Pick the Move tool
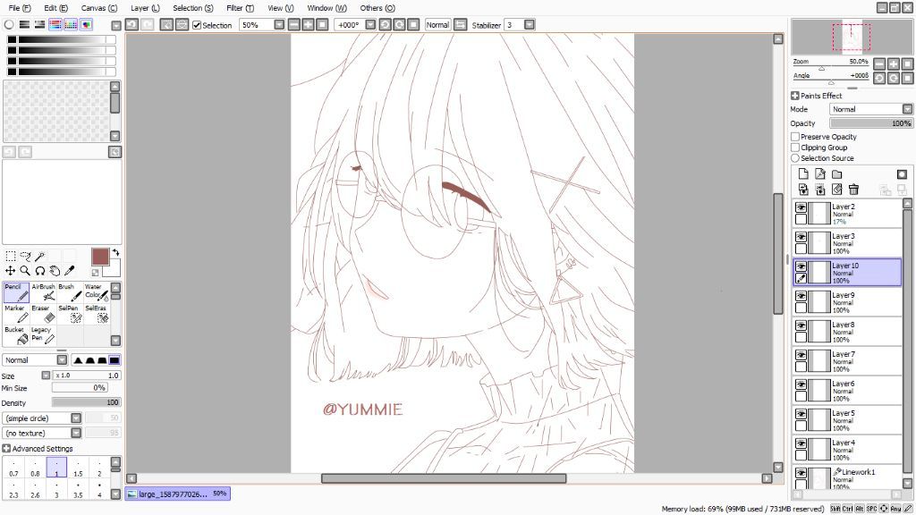The height and width of the screenshot is (515, 916). pos(11,270)
